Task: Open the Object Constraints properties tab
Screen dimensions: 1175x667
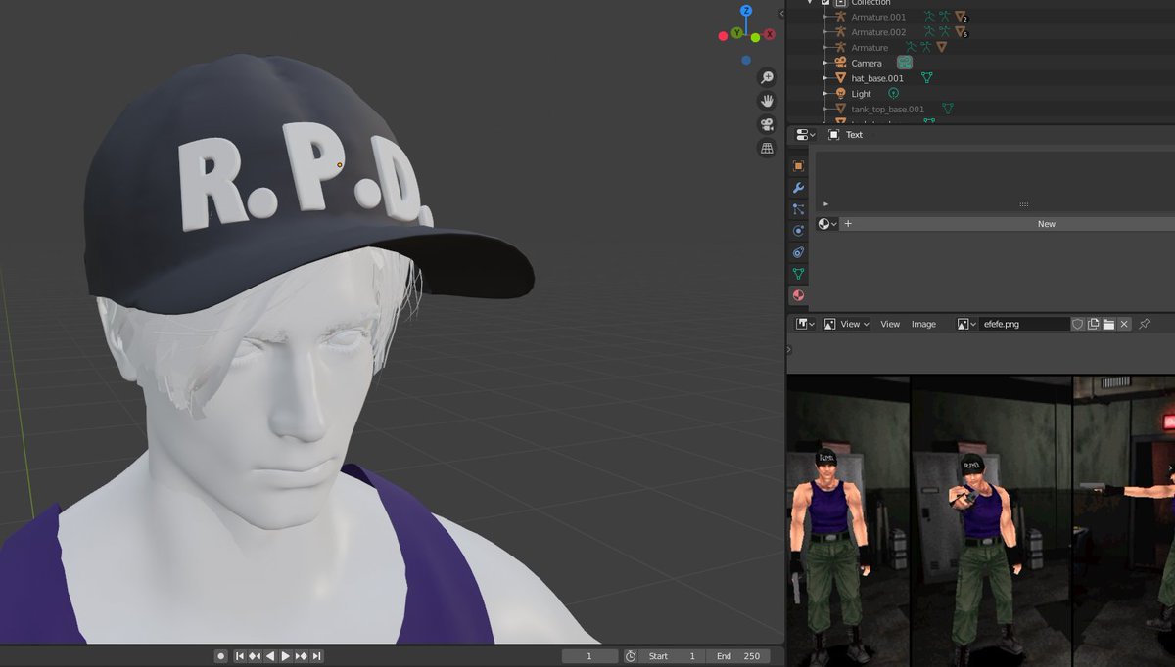Action: (x=798, y=252)
